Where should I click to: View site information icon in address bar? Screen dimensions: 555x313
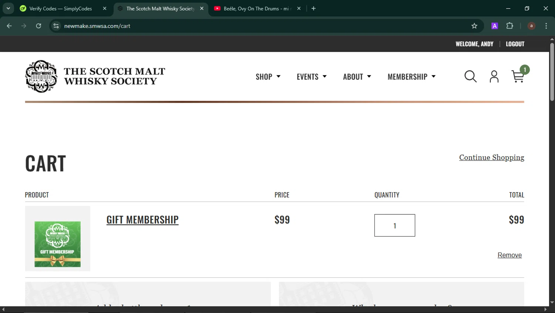click(56, 26)
